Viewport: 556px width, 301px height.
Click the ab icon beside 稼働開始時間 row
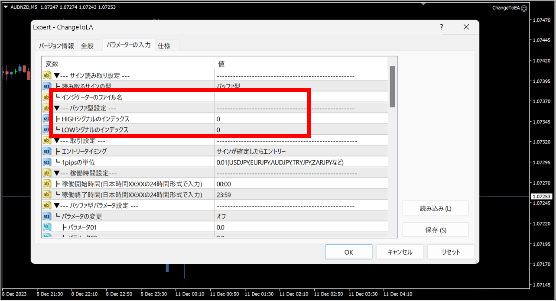(x=47, y=184)
